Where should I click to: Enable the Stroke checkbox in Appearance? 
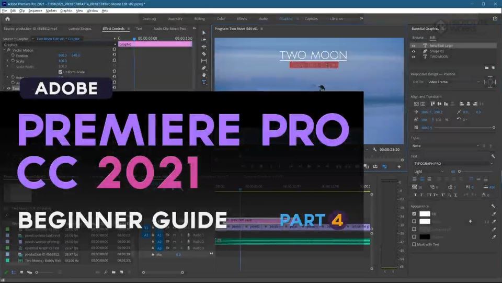pos(414,221)
